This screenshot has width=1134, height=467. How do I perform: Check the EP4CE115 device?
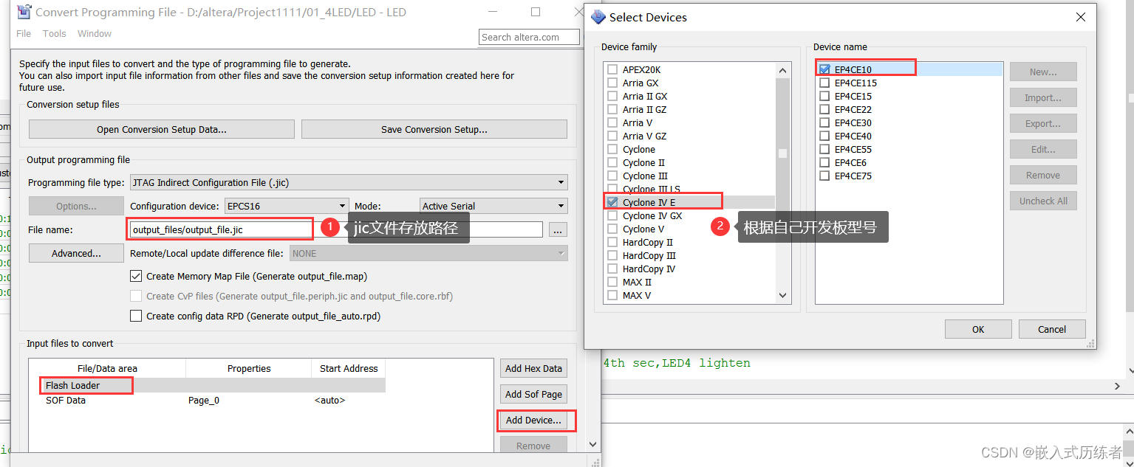click(824, 83)
